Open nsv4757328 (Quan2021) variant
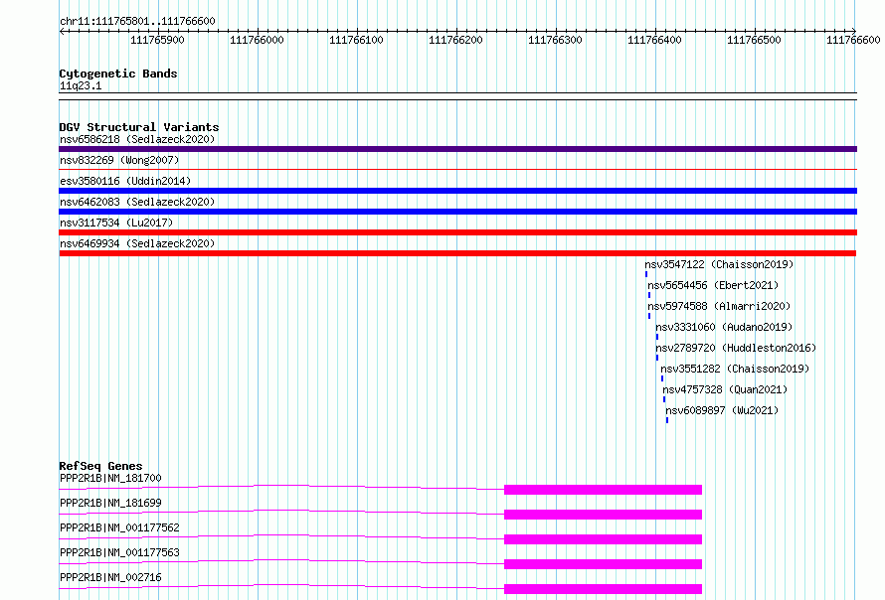Image resolution: width=885 pixels, height=600 pixels. coord(725,389)
